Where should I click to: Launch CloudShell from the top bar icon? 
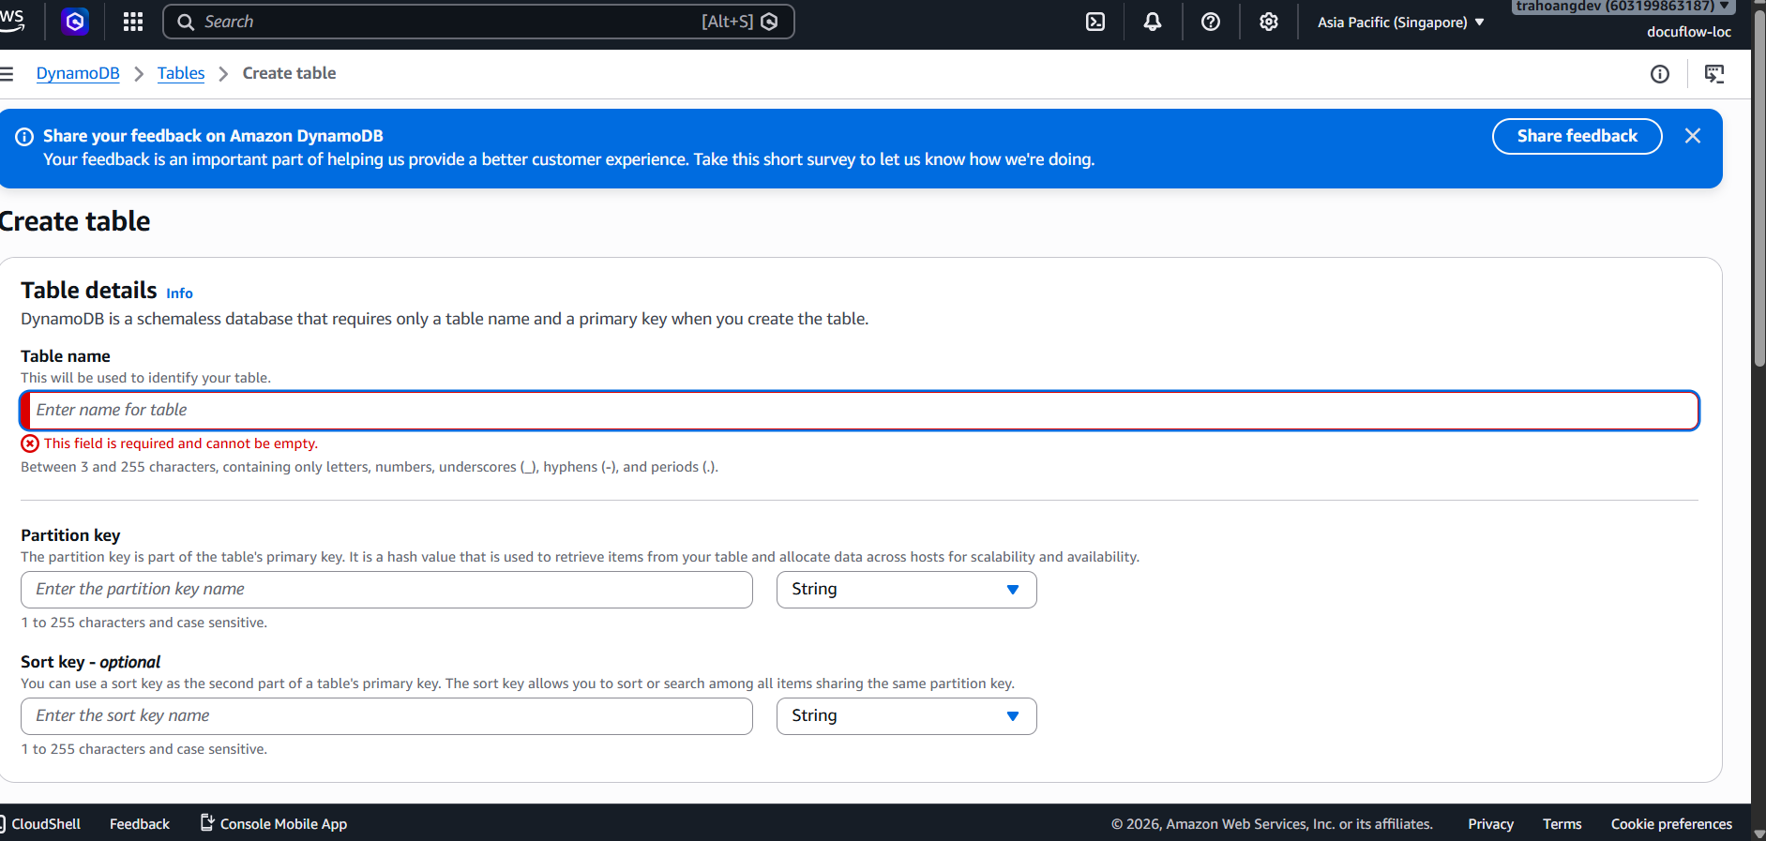[x=1095, y=22]
